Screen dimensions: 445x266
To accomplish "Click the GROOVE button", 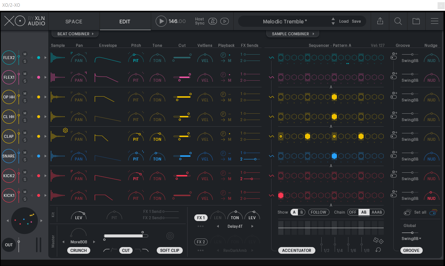I will tap(411, 250).
